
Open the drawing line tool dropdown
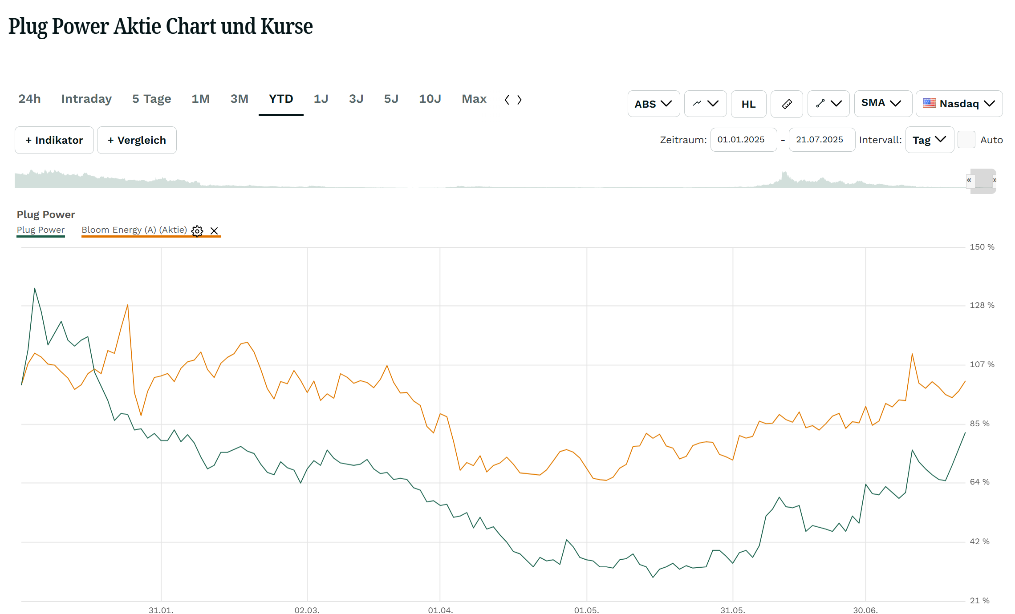click(x=828, y=104)
